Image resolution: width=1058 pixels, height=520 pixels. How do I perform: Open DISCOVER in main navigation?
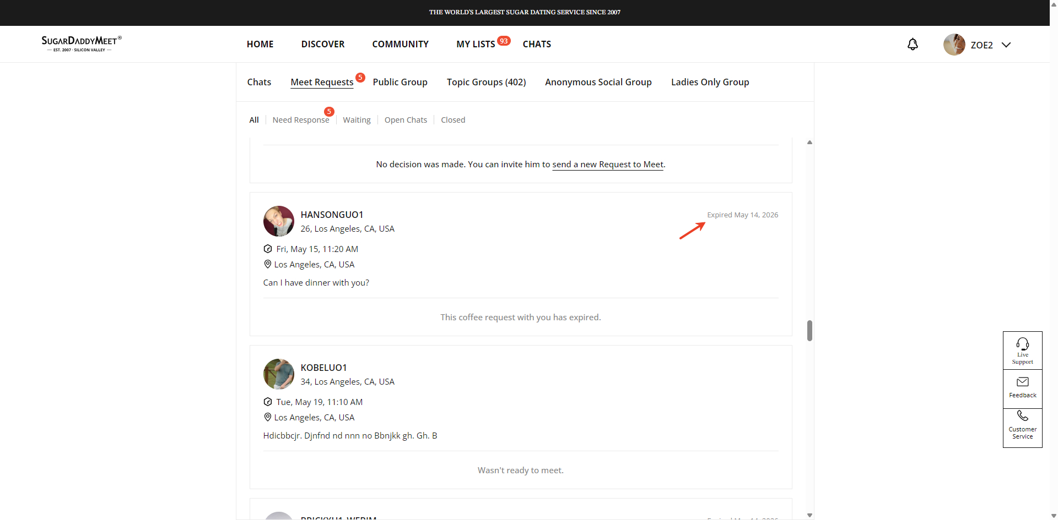tap(323, 44)
